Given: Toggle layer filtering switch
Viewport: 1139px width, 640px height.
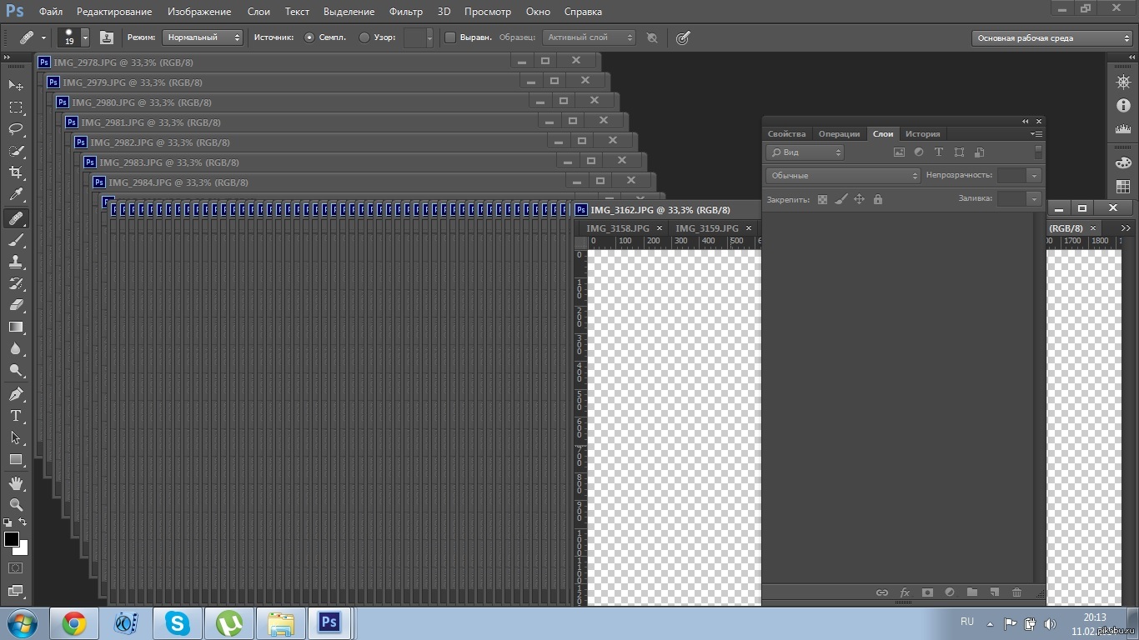Looking at the screenshot, I should (1038, 152).
